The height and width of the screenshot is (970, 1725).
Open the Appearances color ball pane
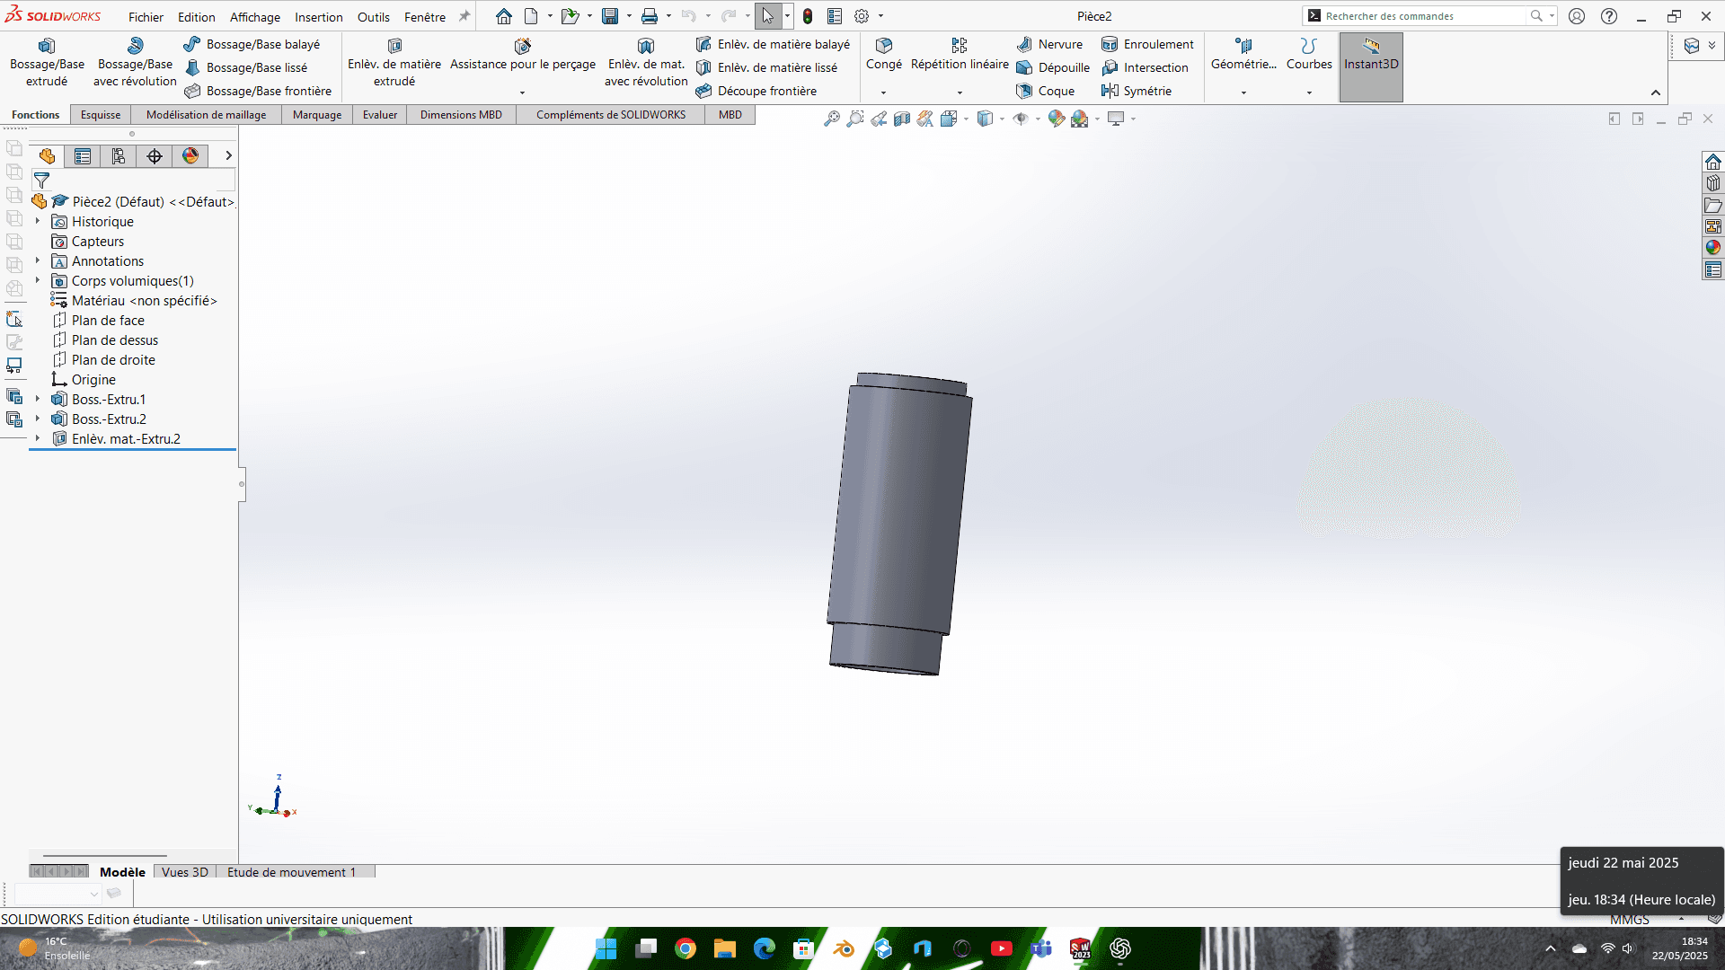[1713, 248]
